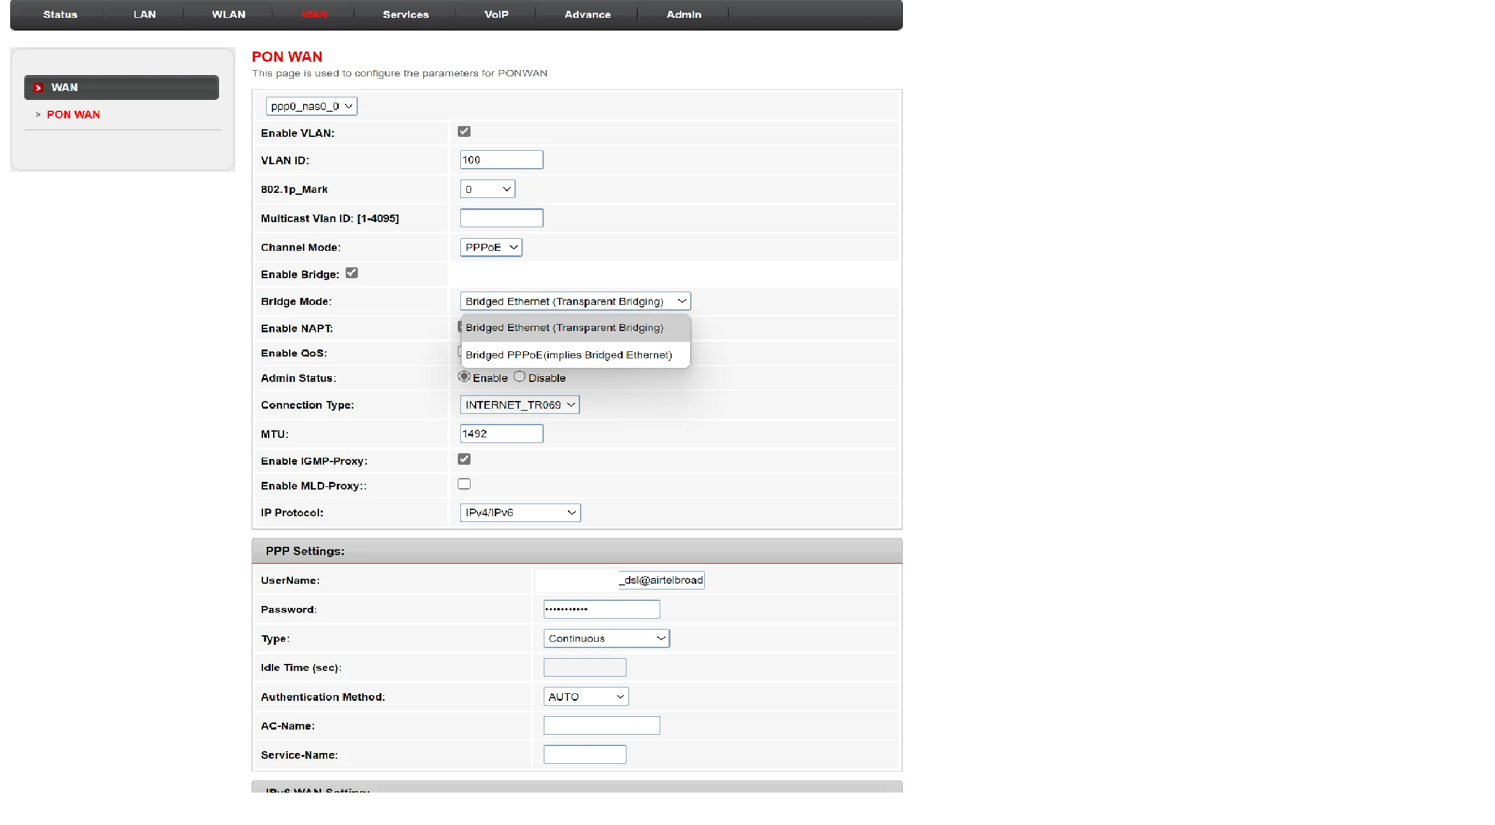Open the Channel Mode PPPoE dropdown

[491, 247]
